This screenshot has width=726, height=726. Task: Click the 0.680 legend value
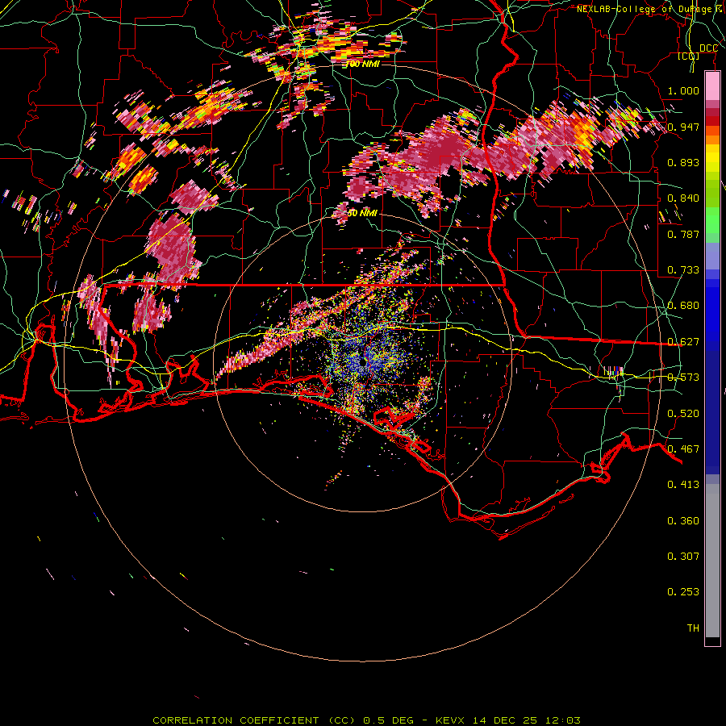683,306
